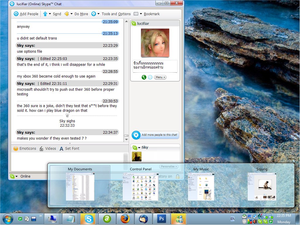Click the Tools and Options icon
300x225 pixels.
point(94,14)
